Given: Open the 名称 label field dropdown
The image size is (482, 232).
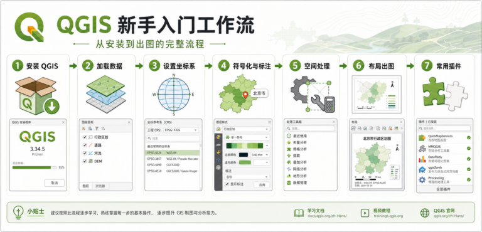Looking at the screenshot, I should (247, 177).
